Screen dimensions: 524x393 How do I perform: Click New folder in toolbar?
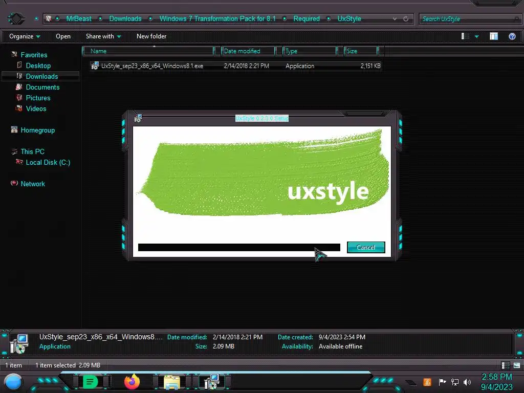(151, 36)
